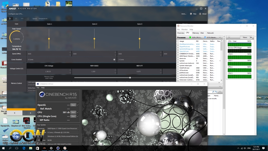Toggle the CPU test checkmark in Cinebench

pos(78,112)
